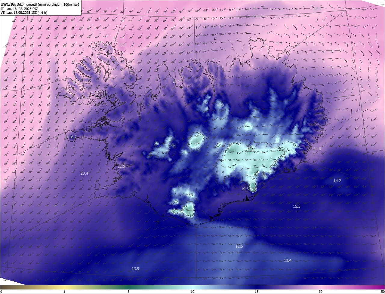385x294 pixels.
Task: Click the color scale tick label 5
Action: click(128, 292)
